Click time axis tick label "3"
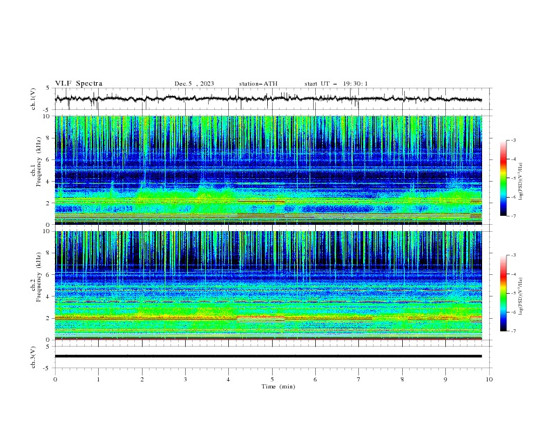The height and width of the screenshot is (426, 551). [185, 379]
